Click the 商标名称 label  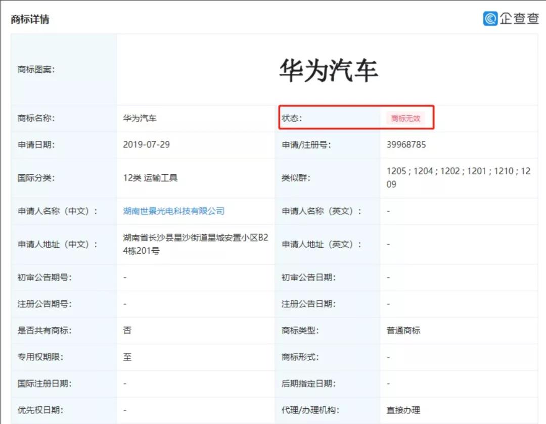pyautogui.click(x=36, y=118)
